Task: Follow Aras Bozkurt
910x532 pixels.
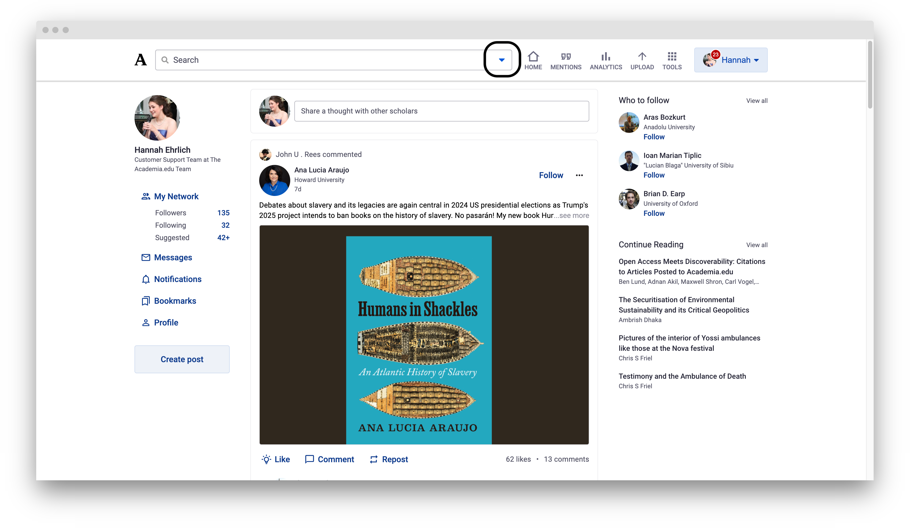Action: point(654,137)
